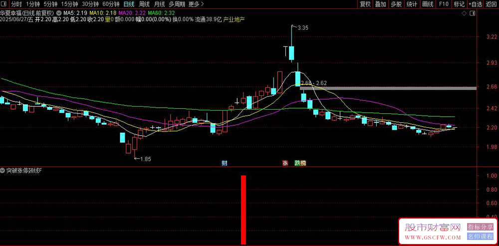This screenshot has height=246, width=499.
Task: Select the 周线 weekly chart tab
Action: 144,4
